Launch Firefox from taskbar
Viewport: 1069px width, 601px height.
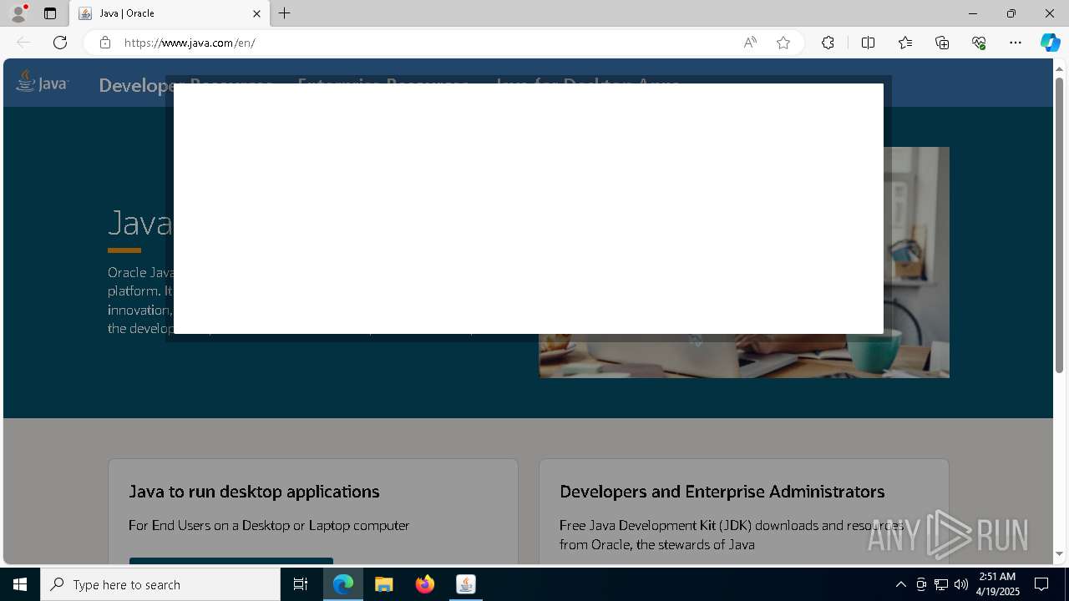pos(425,584)
